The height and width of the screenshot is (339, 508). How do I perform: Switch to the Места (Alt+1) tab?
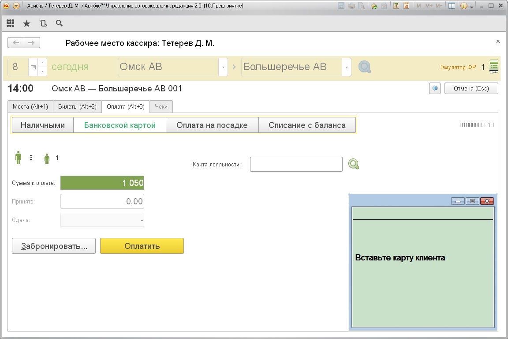[30, 106]
